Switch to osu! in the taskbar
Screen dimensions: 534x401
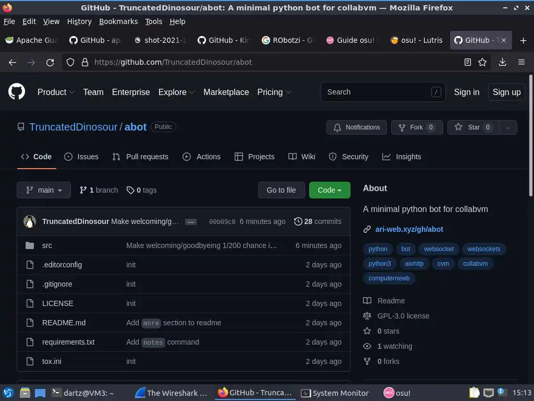point(397,393)
